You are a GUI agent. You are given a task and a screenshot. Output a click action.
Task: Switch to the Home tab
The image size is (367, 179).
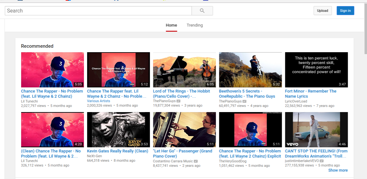[x=171, y=25]
